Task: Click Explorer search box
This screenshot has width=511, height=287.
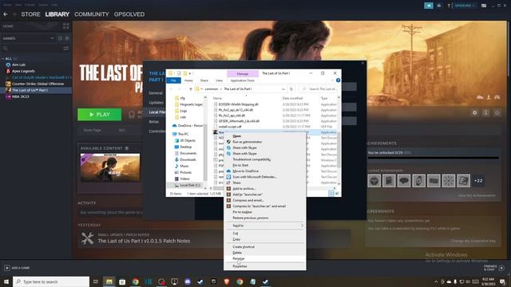Action: pos(319,88)
